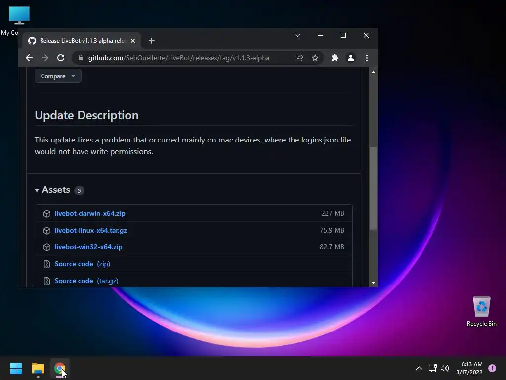The width and height of the screenshot is (506, 380).
Task: Open Chrome three-dot menu
Action: (x=367, y=58)
